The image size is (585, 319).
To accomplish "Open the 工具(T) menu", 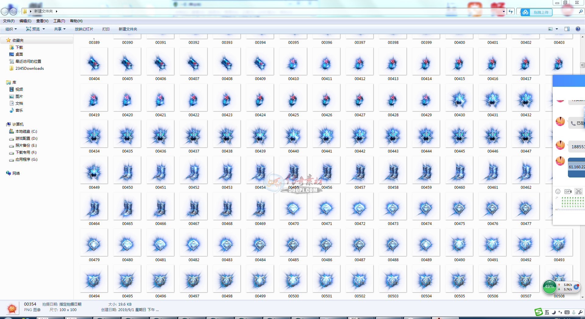I will pos(59,21).
